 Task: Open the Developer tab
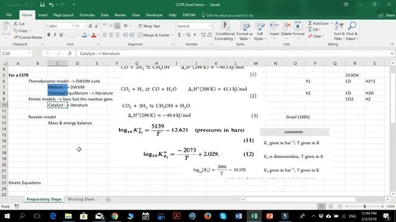154,15
